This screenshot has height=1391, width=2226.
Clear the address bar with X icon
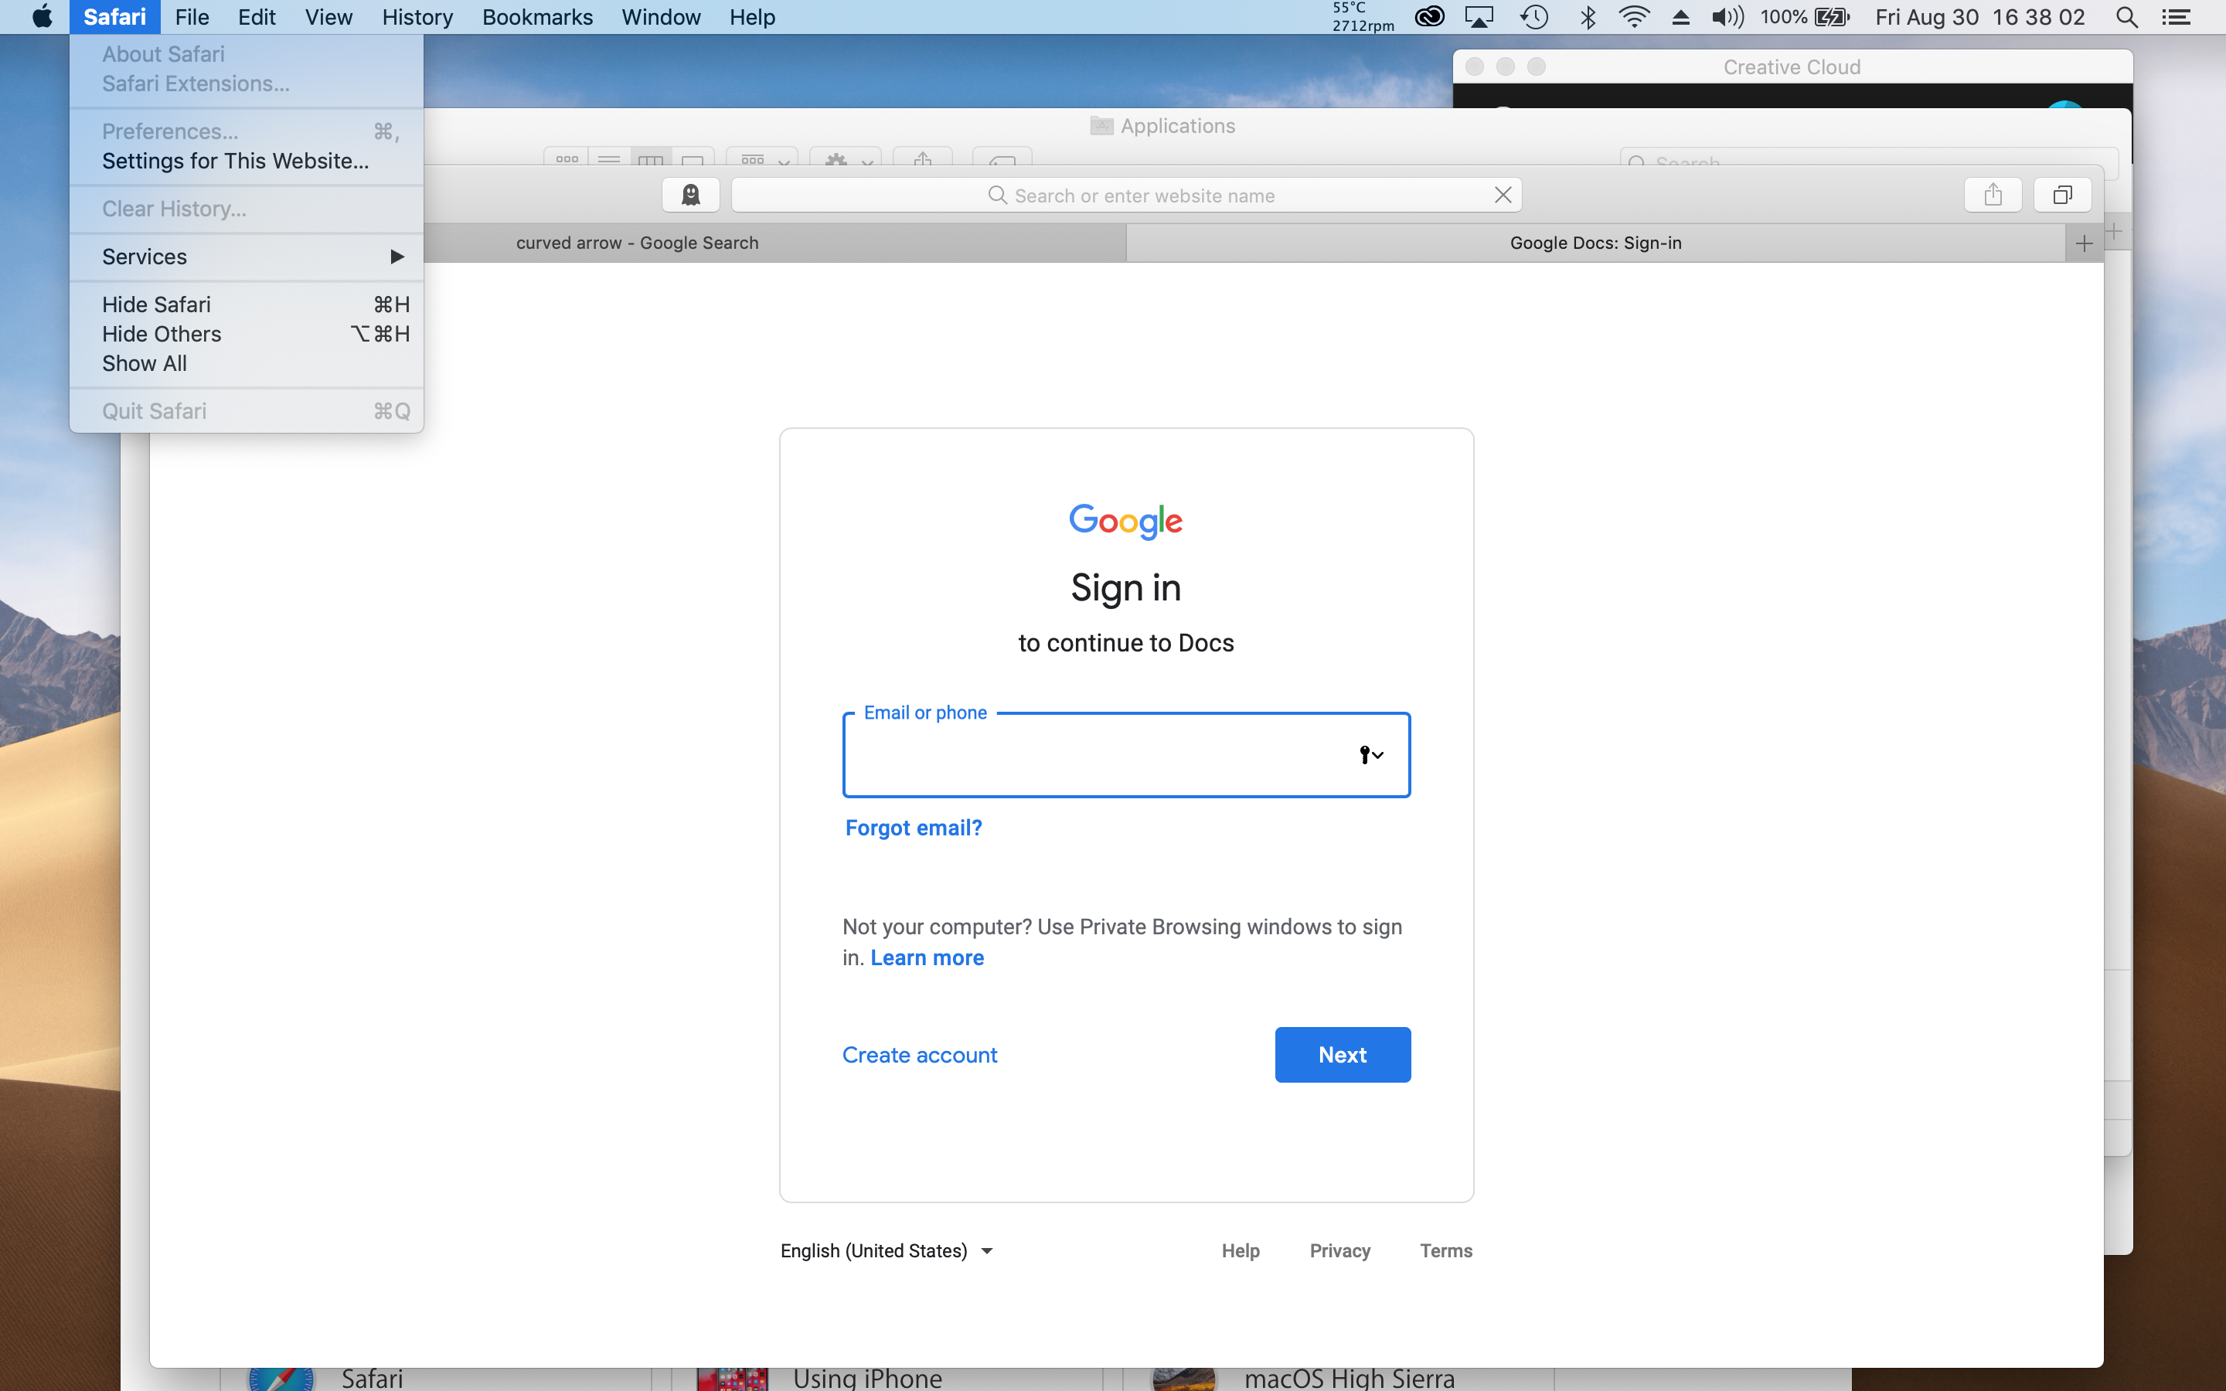point(1503,195)
